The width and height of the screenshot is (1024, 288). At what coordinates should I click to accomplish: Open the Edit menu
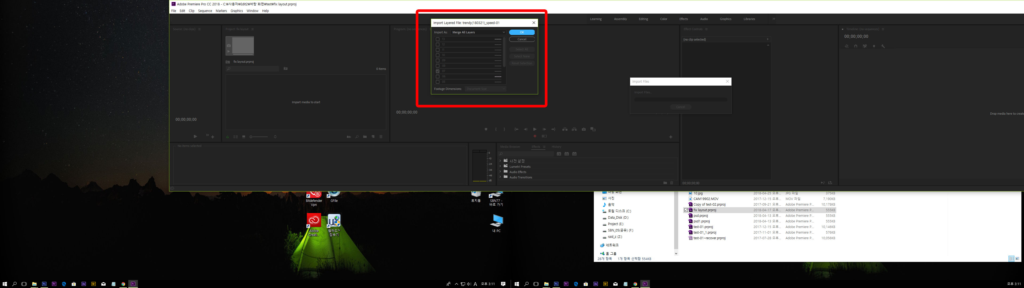[182, 11]
